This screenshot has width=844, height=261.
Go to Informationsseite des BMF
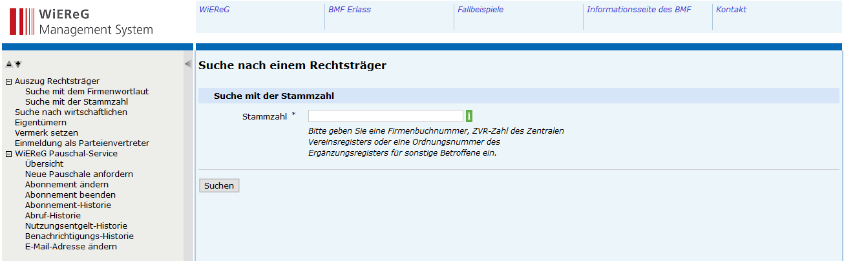(638, 10)
